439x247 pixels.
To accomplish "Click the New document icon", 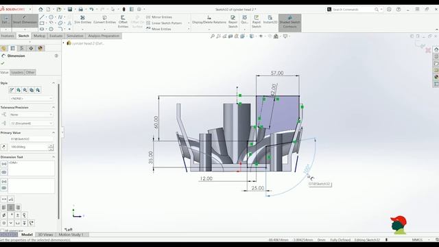I will click(x=49, y=9).
